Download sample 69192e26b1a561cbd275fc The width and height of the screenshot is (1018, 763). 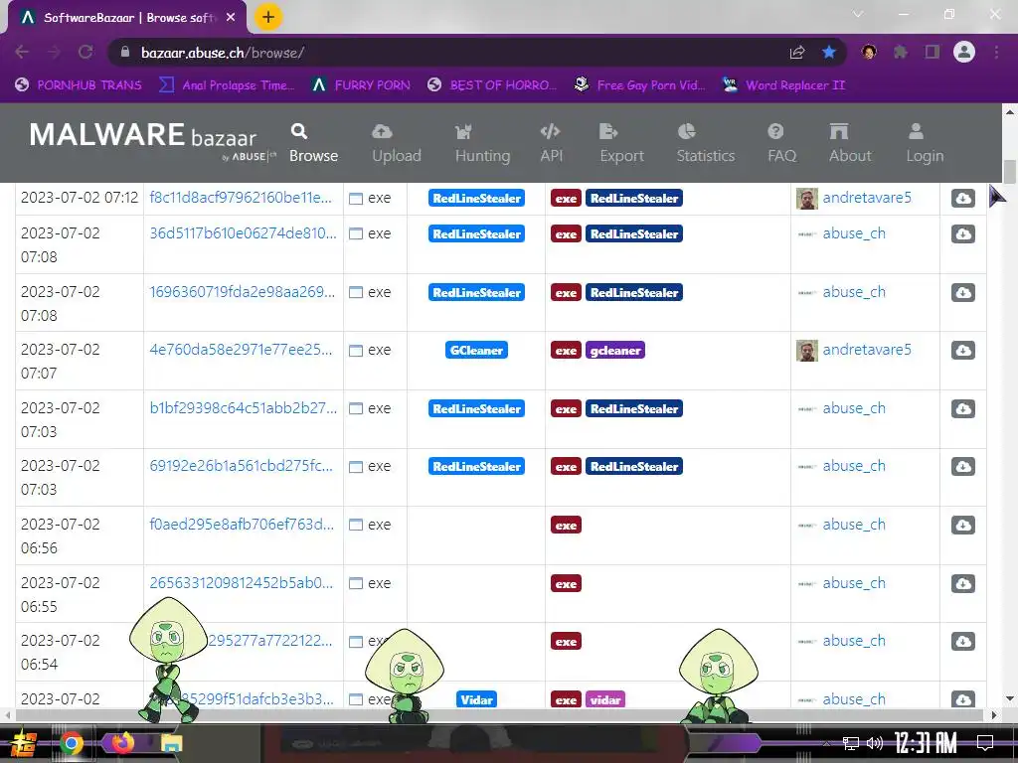(962, 467)
